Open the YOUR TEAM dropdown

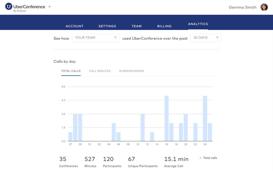96,38
